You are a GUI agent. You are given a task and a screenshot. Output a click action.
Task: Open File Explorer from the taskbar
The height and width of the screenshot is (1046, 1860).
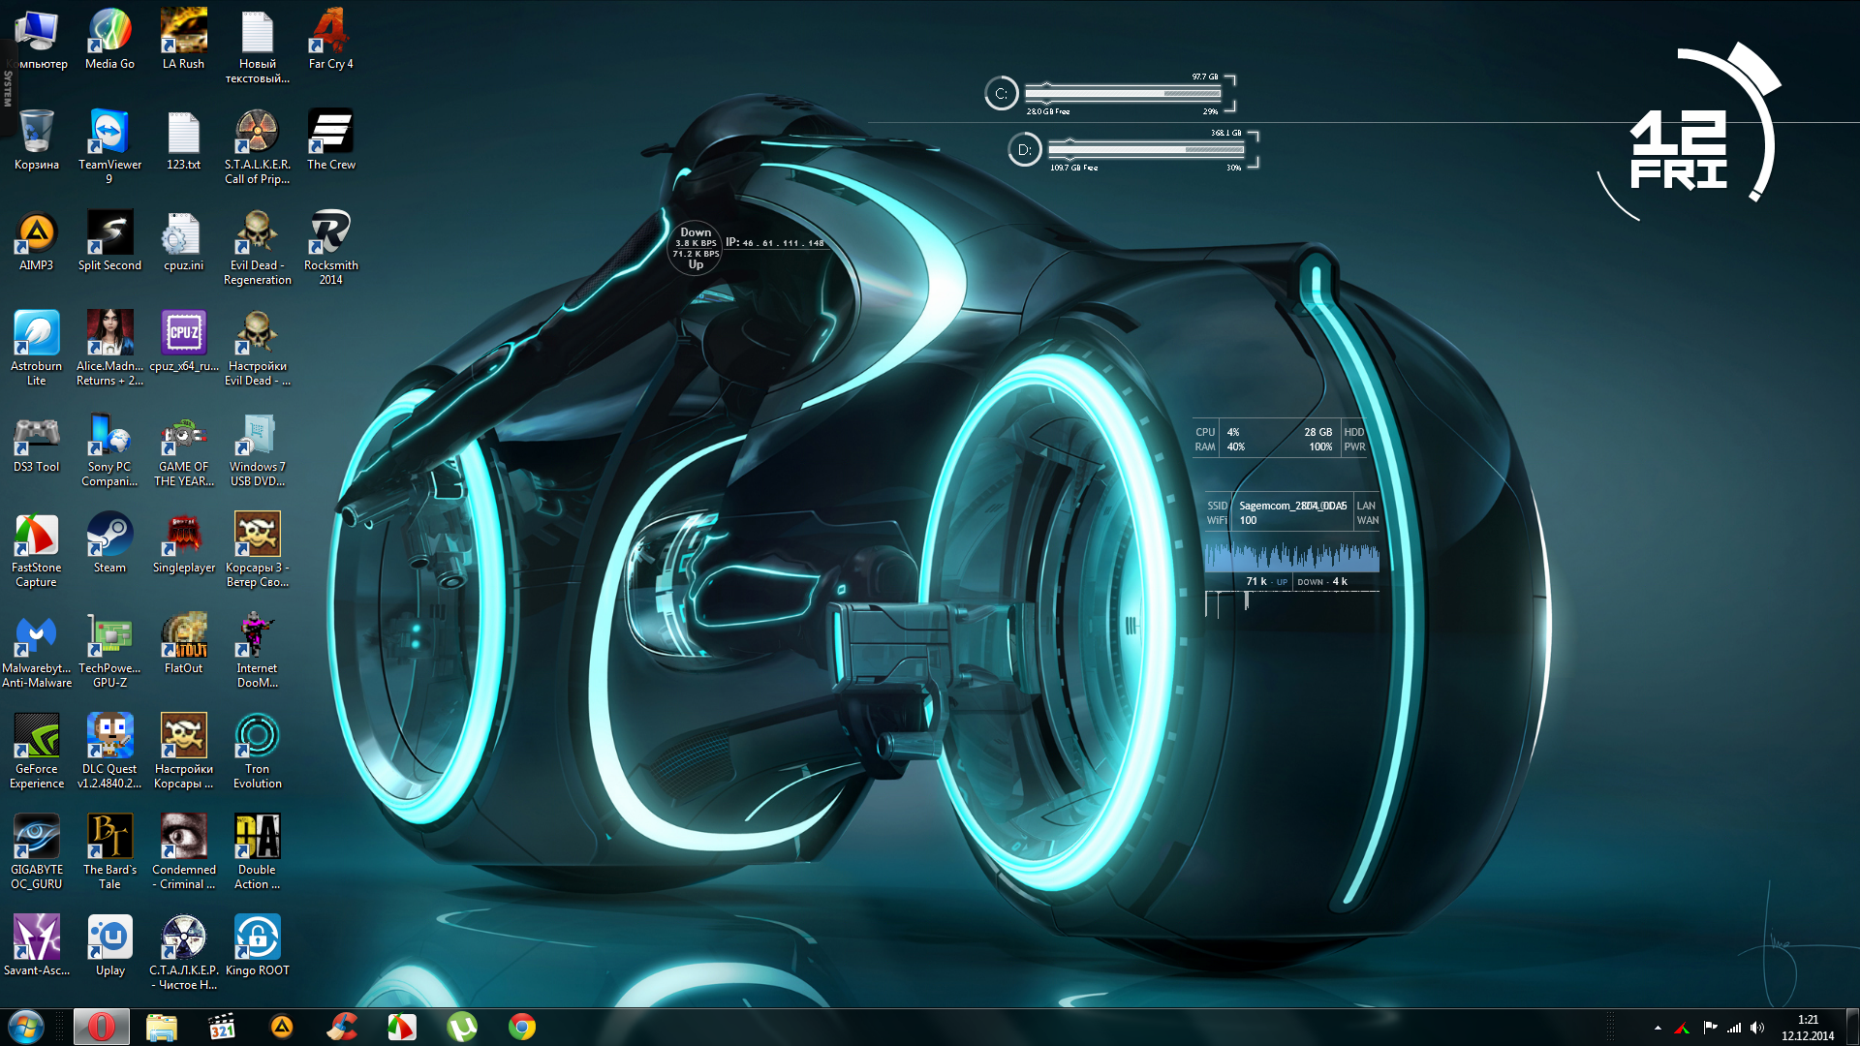pos(162,1027)
